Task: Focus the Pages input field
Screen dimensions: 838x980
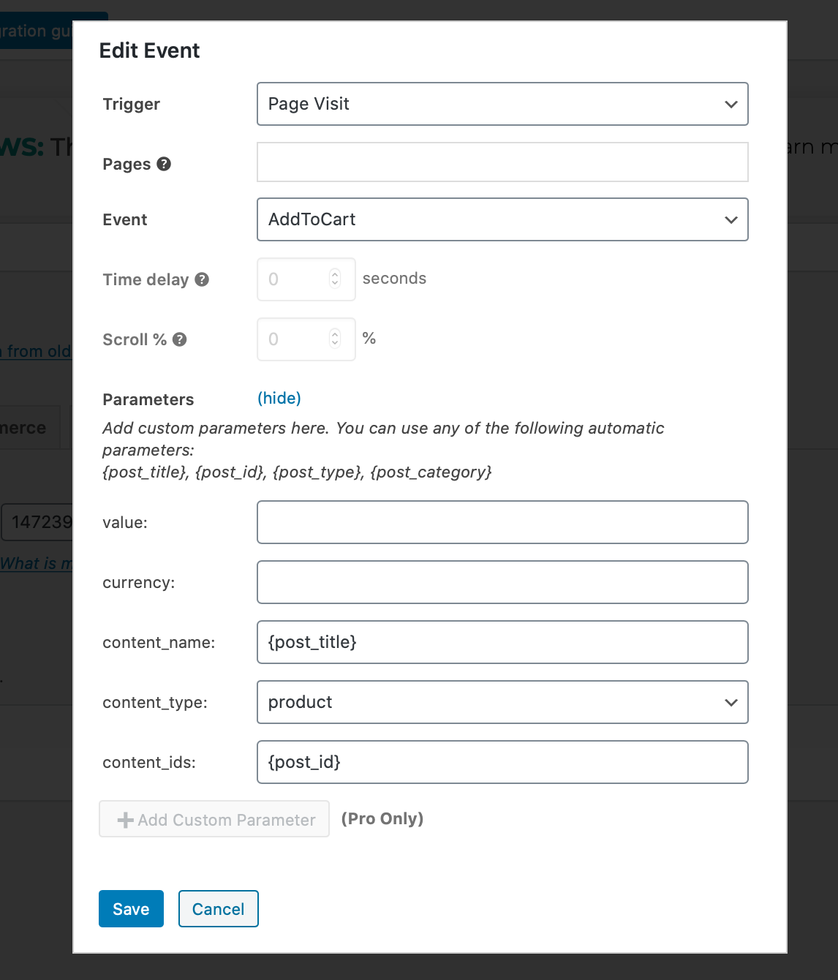Action: [x=502, y=162]
